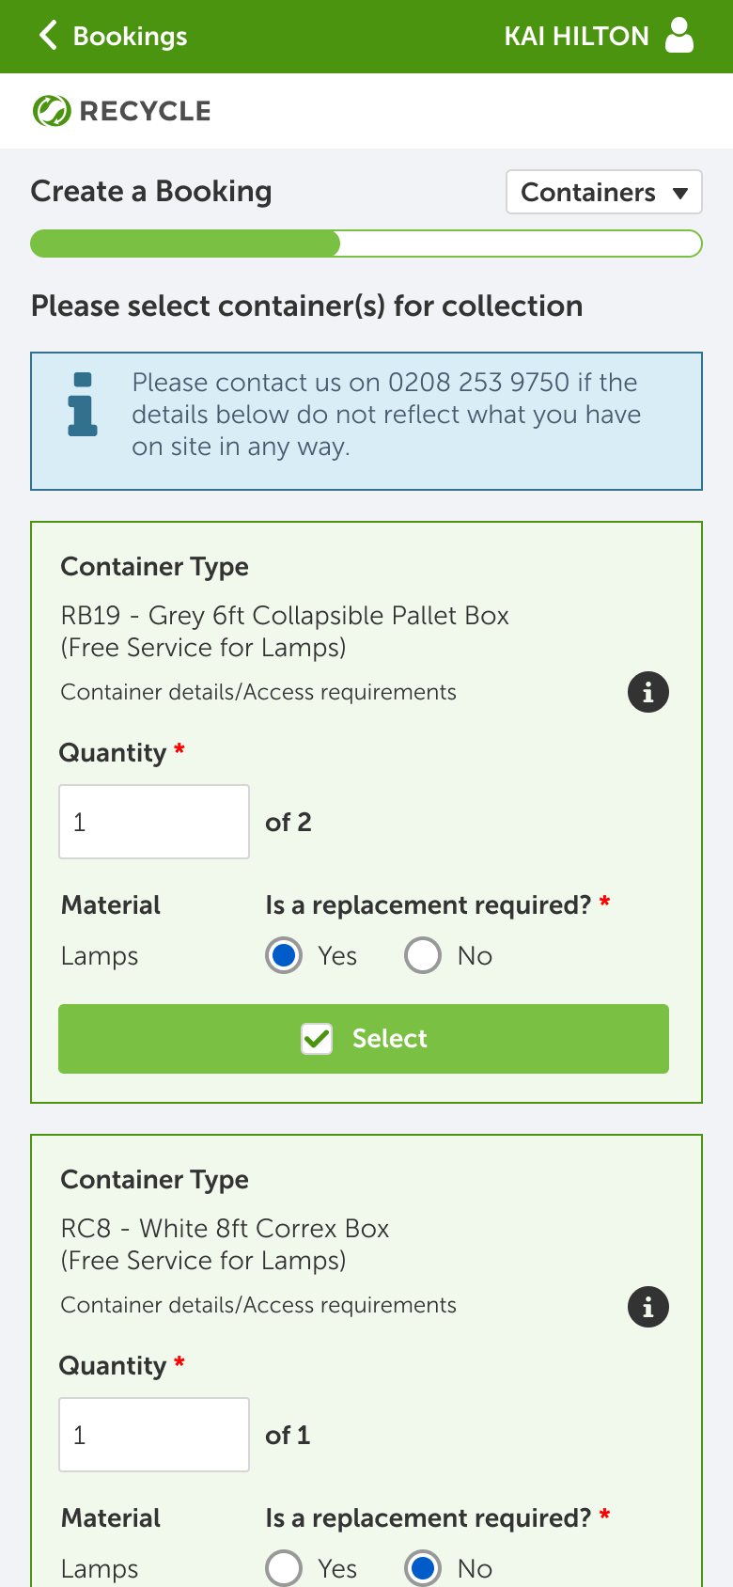Open info icon for RC8 container details
This screenshot has width=733, height=1587.
click(x=647, y=1307)
